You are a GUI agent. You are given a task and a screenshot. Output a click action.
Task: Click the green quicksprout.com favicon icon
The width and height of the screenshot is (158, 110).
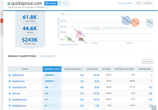pyautogui.click(x=9, y=4)
